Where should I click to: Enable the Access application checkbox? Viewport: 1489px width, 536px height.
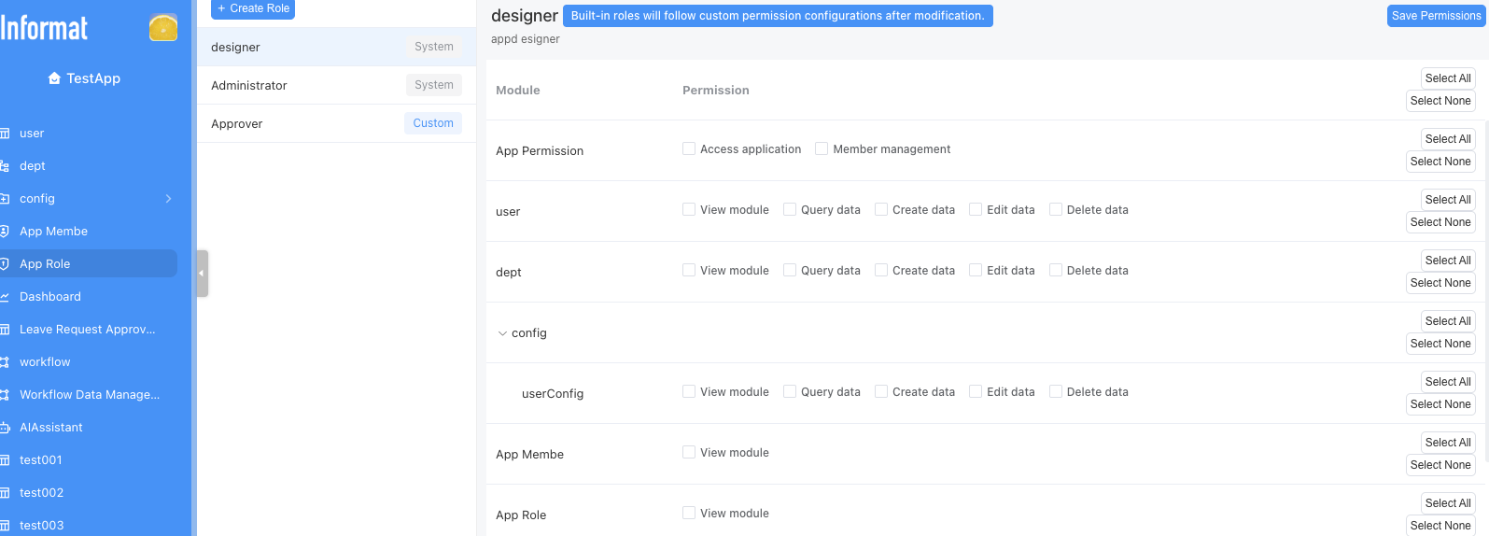(689, 148)
